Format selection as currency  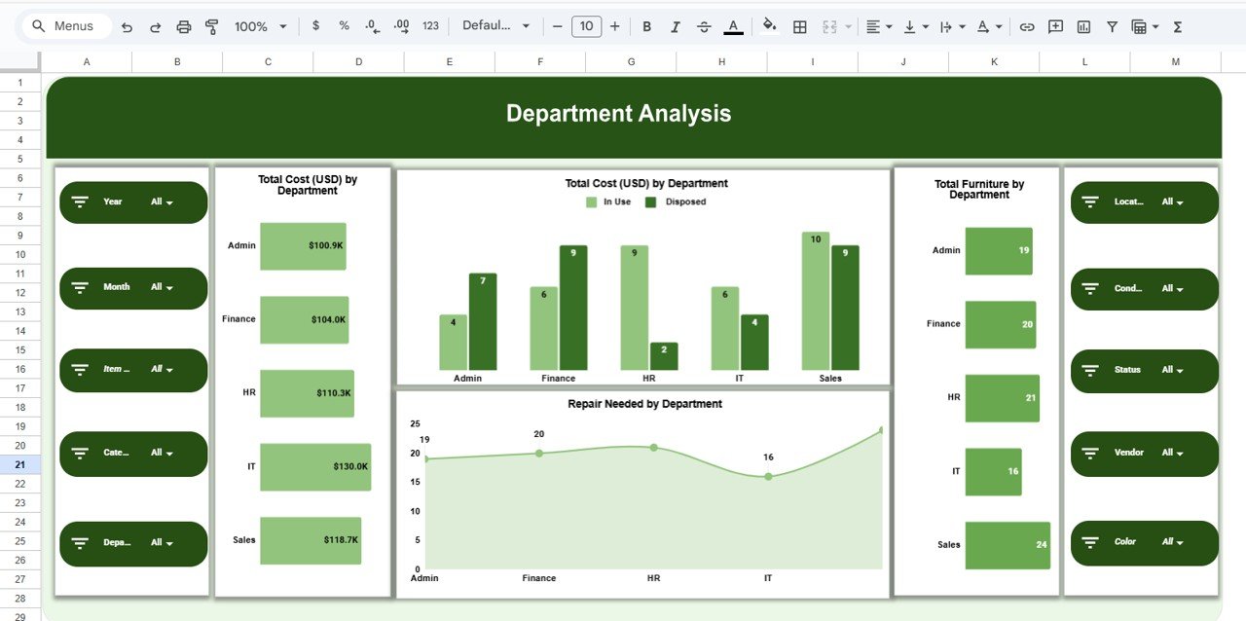[x=314, y=26]
